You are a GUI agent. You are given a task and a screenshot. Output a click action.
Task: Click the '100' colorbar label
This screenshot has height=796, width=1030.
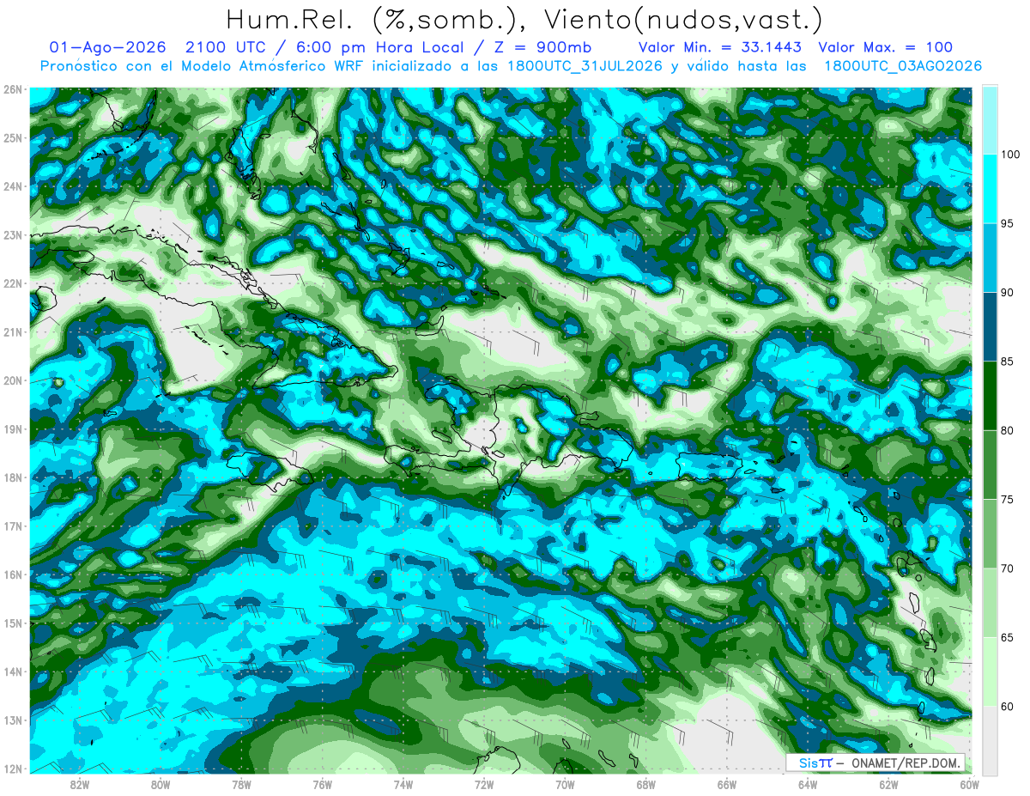point(1012,155)
